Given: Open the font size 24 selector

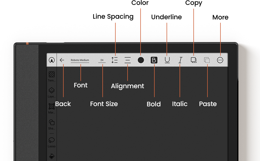Looking at the screenshot, I should pos(102,60).
